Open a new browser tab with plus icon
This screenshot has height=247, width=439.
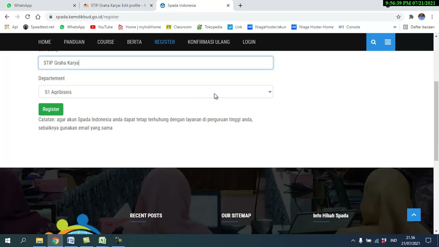click(x=240, y=5)
